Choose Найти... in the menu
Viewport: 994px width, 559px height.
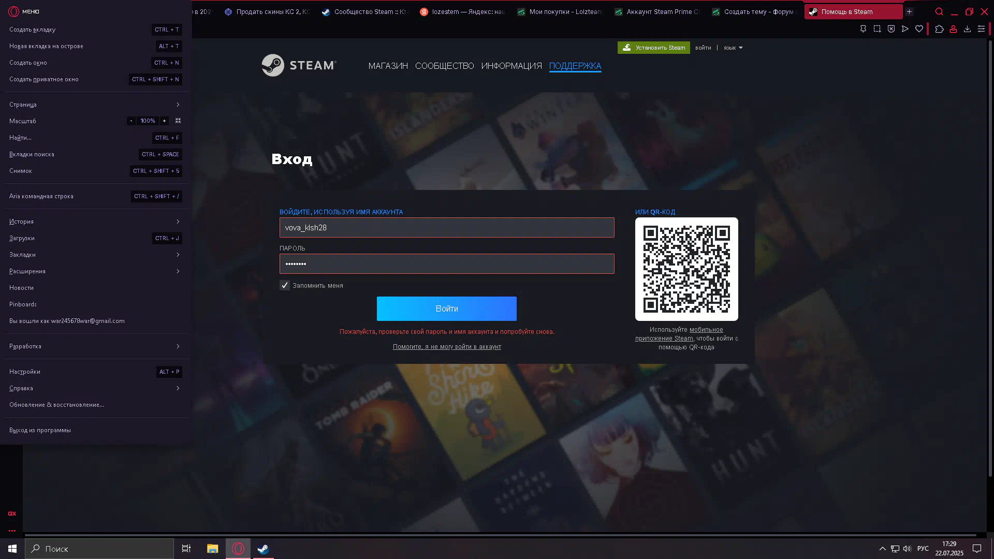96,138
